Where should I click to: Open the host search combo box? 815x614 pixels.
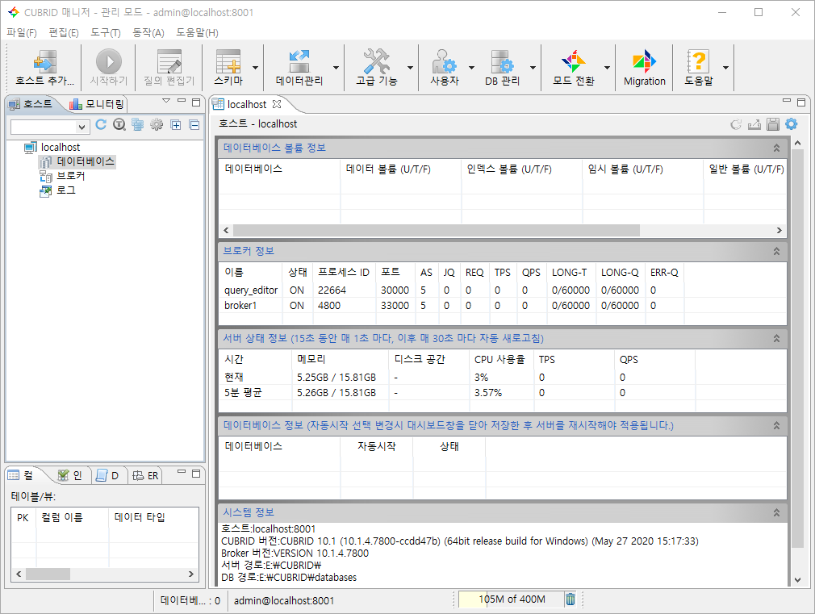click(50, 127)
